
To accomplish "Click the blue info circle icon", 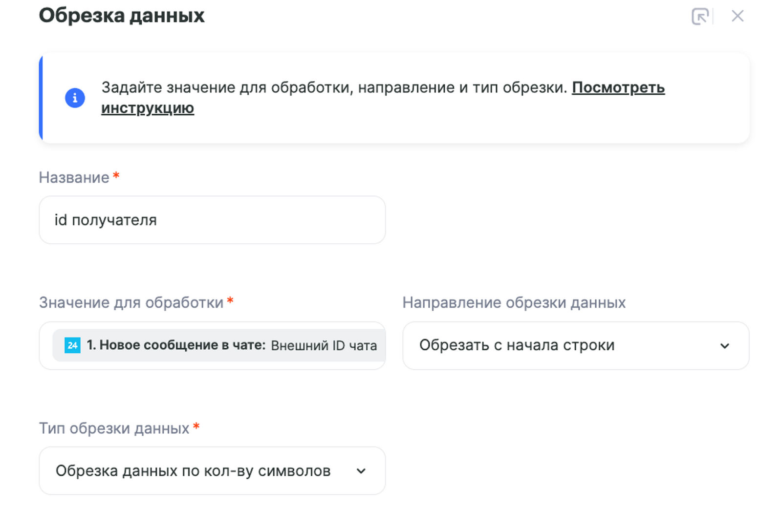I will [75, 98].
